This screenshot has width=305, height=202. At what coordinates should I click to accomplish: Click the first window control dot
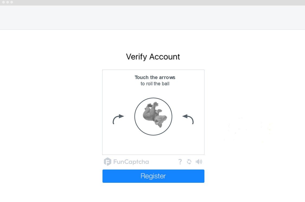[x=4, y=2]
